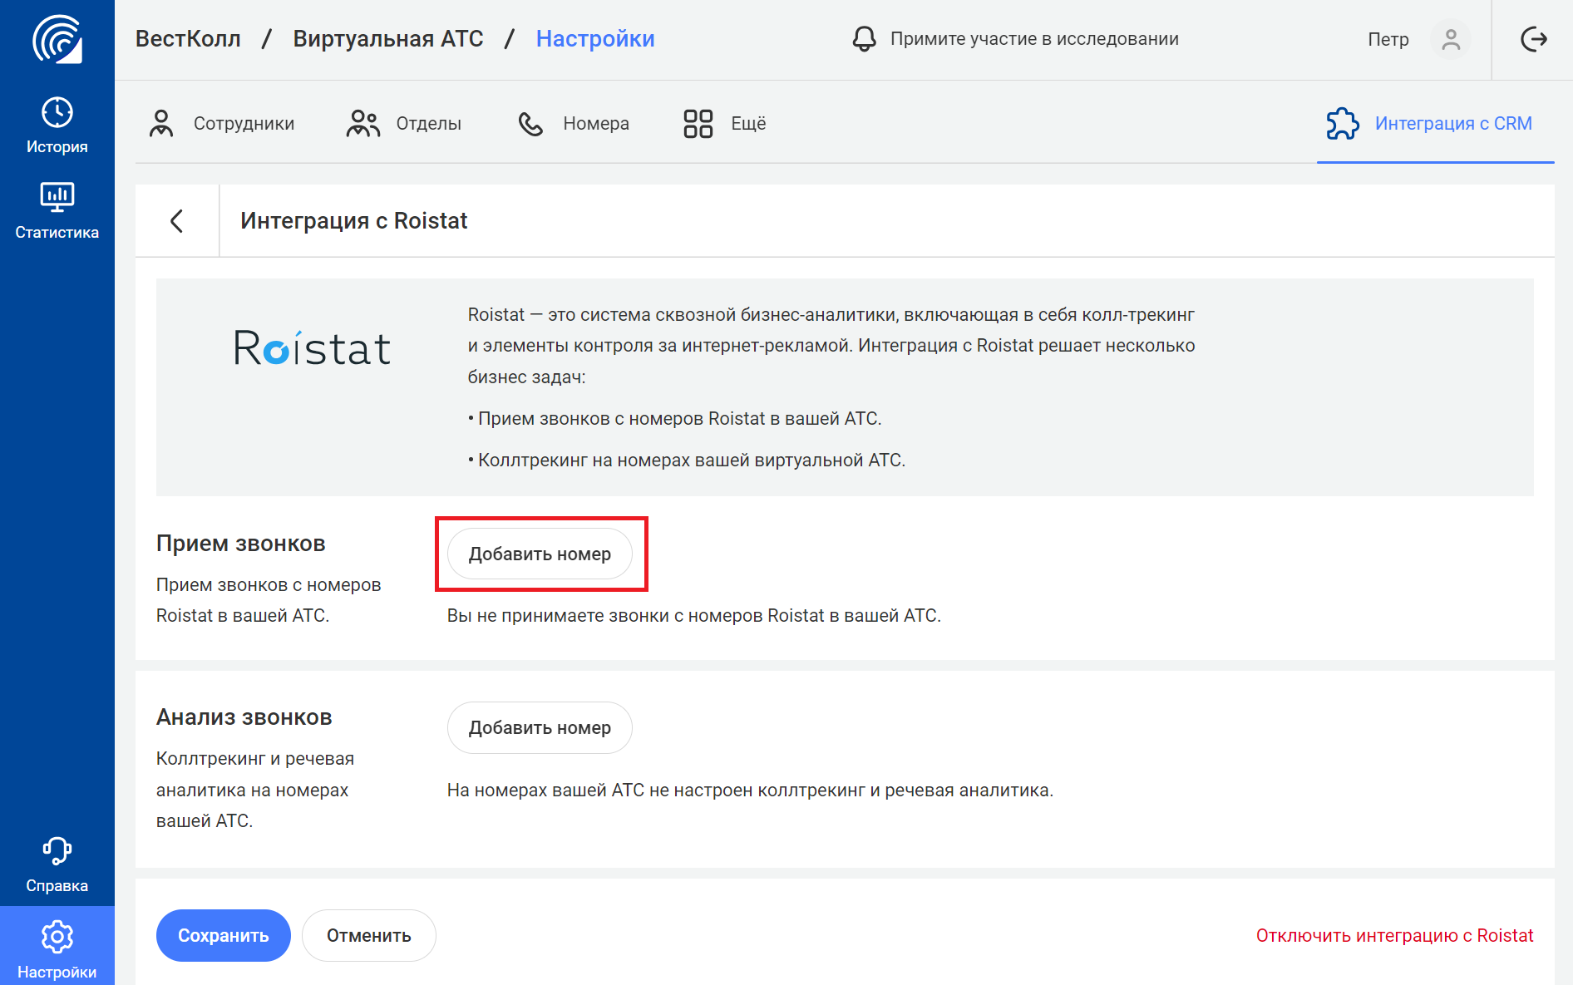Click the Номера phone handset icon

coord(530,124)
